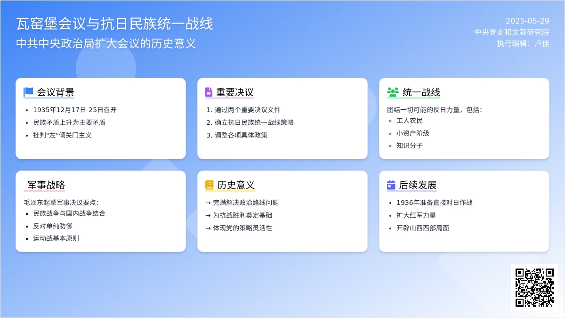The height and width of the screenshot is (318, 565).
Task: Select the heading 历史意义
Action: click(236, 185)
